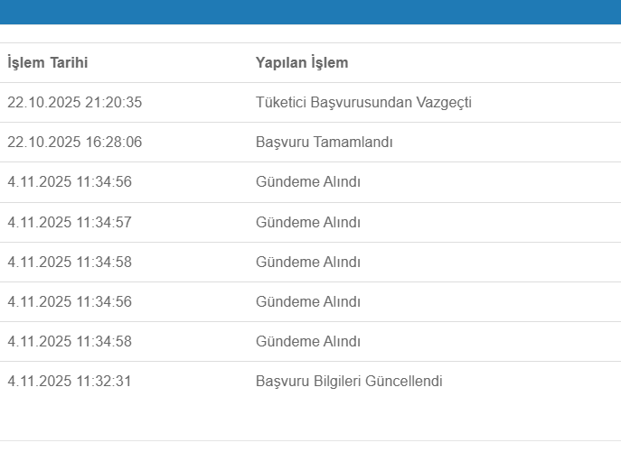Select the 22.10.2025 16:28:06 timestamp
The height and width of the screenshot is (452, 621).
point(75,143)
